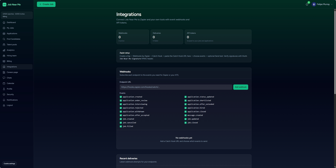Open Cookie settings
Viewport: 336px width, 168px height.
click(10, 164)
